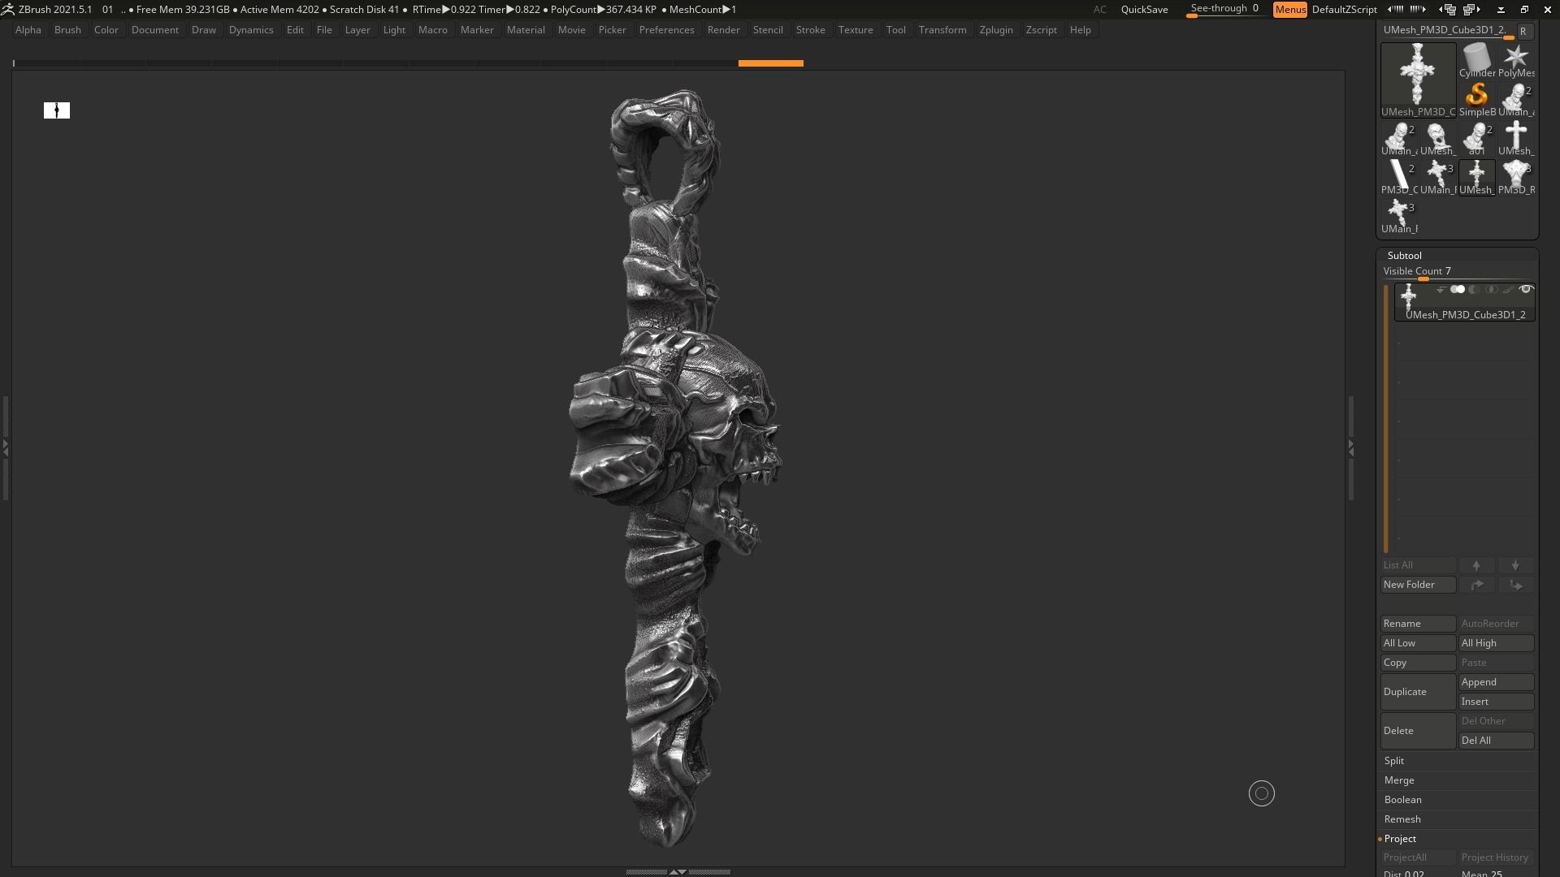Click the New Folder button
The image size is (1560, 877).
pyautogui.click(x=1418, y=585)
